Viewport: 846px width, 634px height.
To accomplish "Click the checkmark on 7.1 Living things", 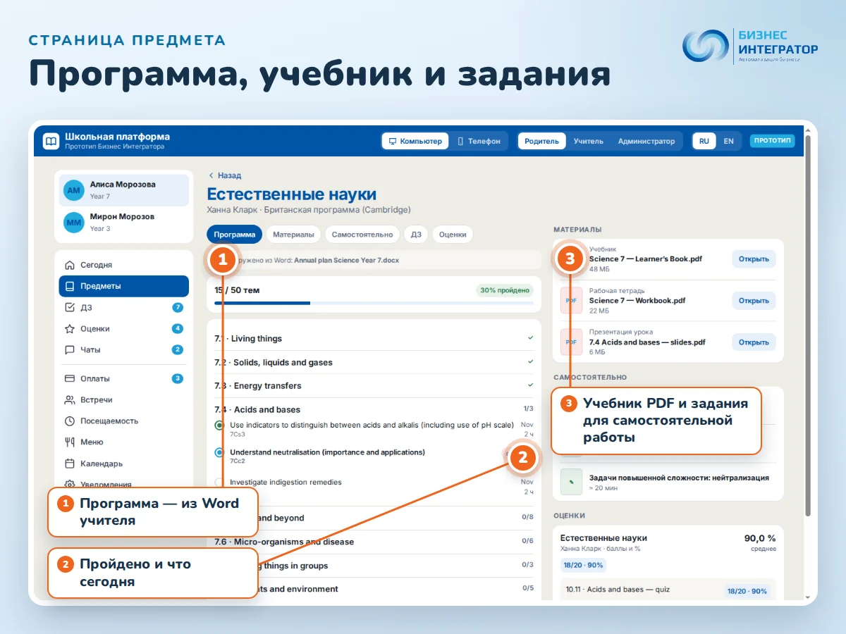I will 530,338.
